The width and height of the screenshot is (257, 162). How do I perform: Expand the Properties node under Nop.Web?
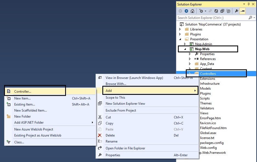tap(190, 54)
